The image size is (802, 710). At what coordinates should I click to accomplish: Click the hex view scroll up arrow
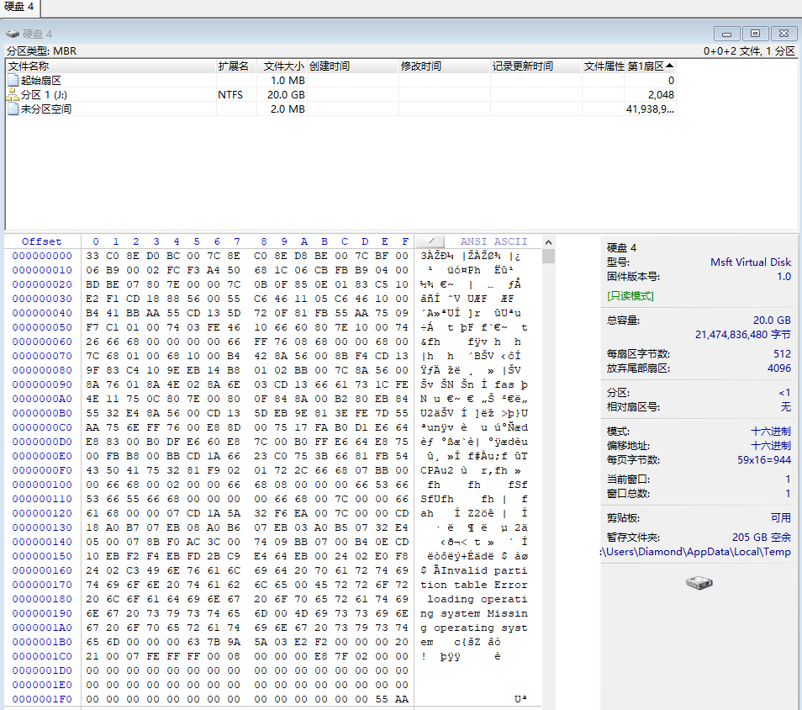(548, 242)
